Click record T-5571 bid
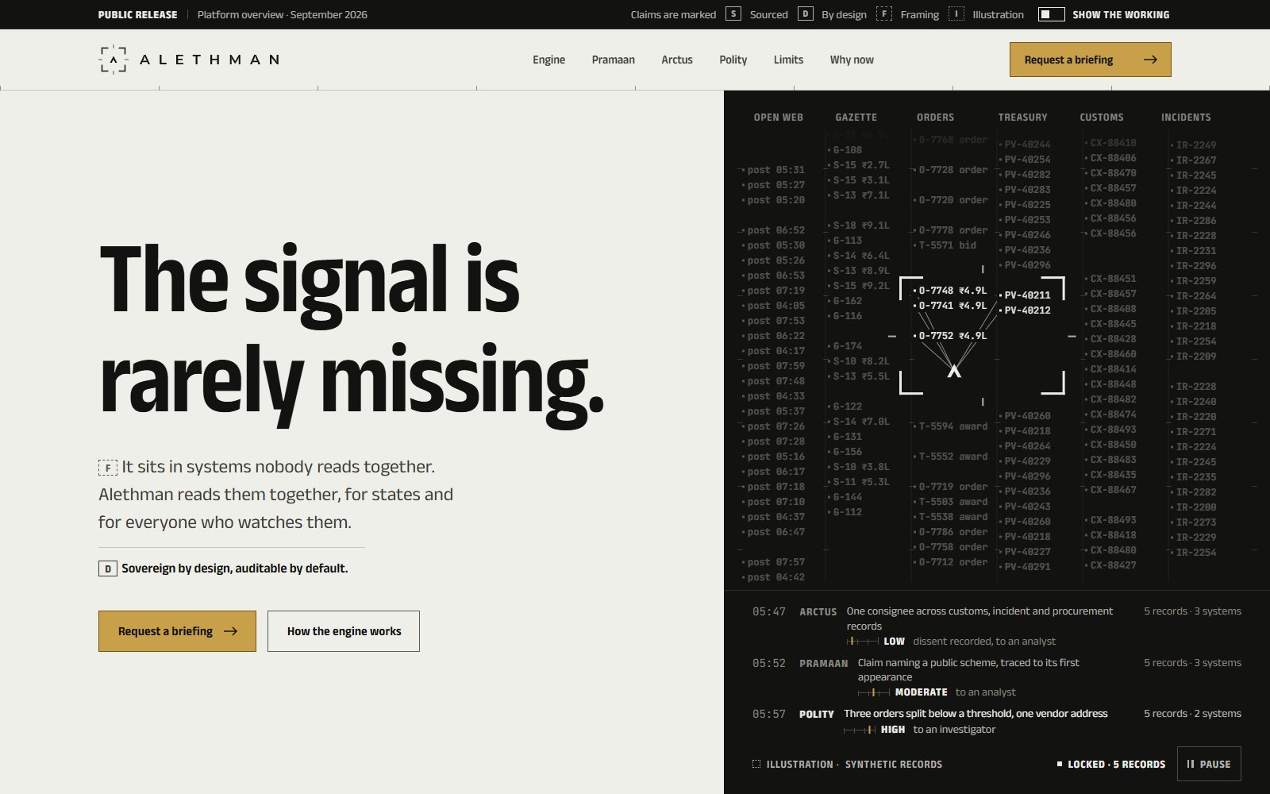This screenshot has height=794, width=1270. (x=946, y=245)
